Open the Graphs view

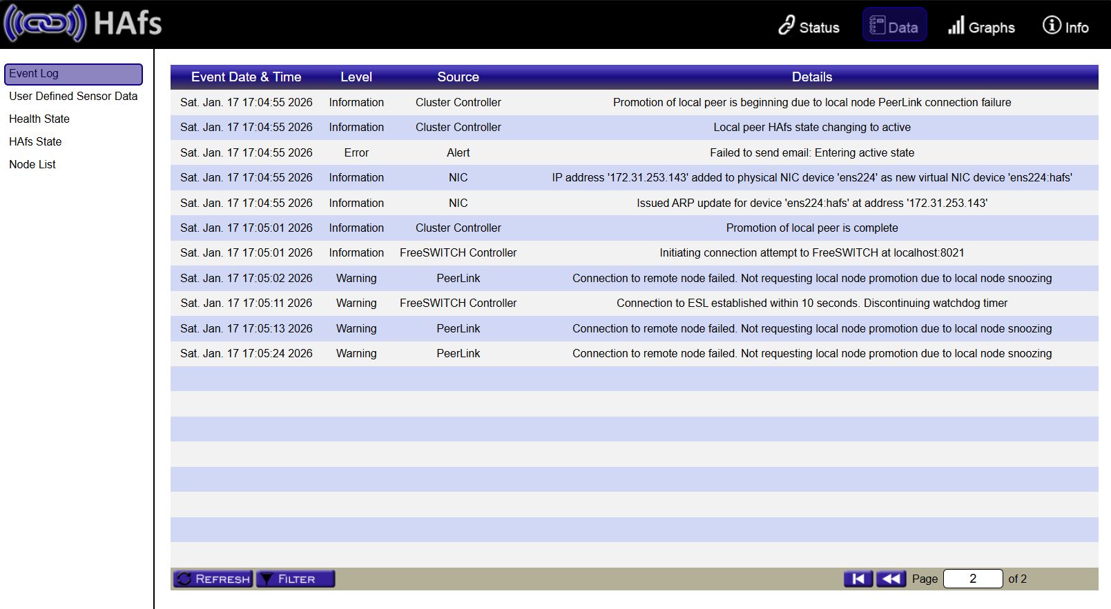pos(981,26)
